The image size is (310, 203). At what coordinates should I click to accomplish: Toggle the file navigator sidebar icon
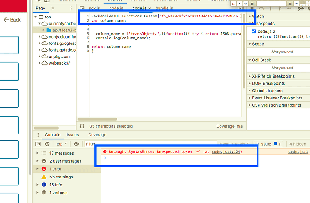click(82, 8)
